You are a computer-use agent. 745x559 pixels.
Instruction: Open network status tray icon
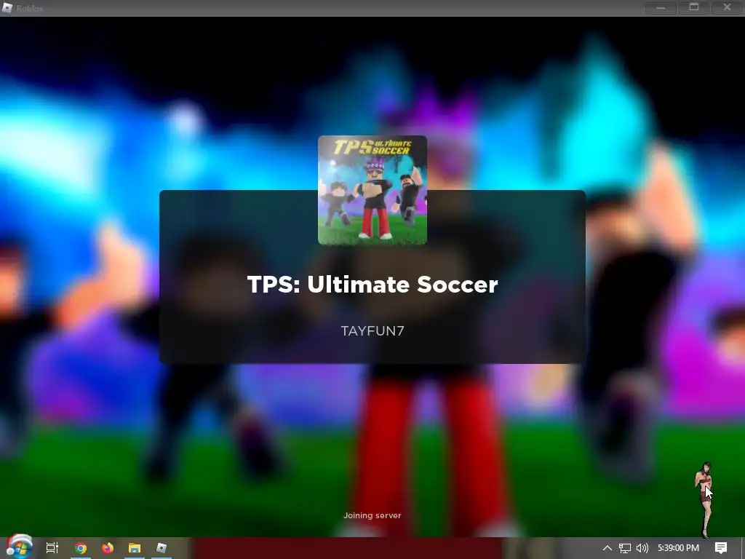[625, 548]
